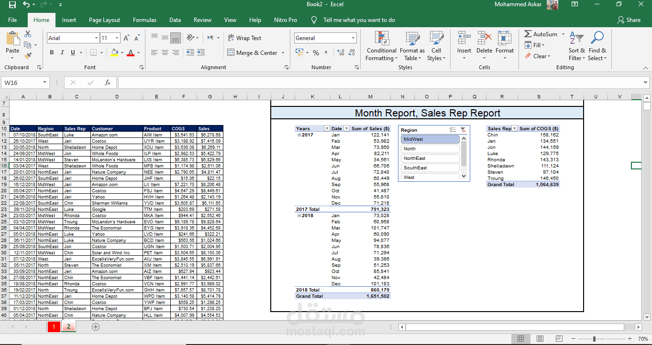Switch to the Insert ribbon tab
The height and width of the screenshot is (345, 652).
(69, 20)
